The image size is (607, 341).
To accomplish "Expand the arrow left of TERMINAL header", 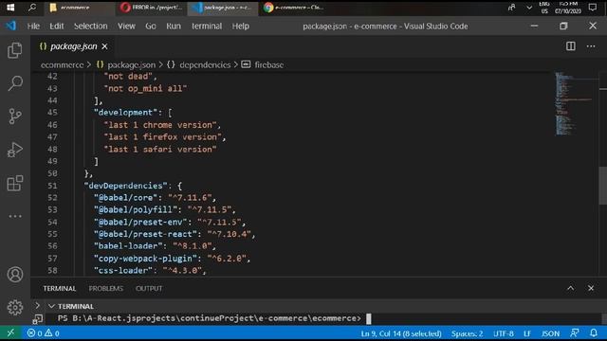I will click(x=37, y=305).
